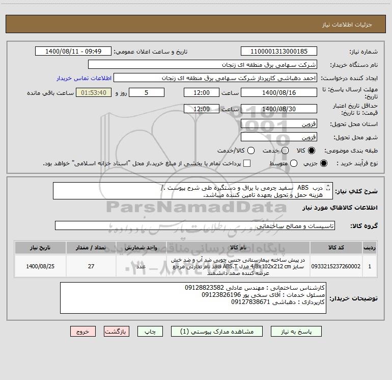Click the 'ردیف' column header

pyautogui.click(x=370, y=247)
